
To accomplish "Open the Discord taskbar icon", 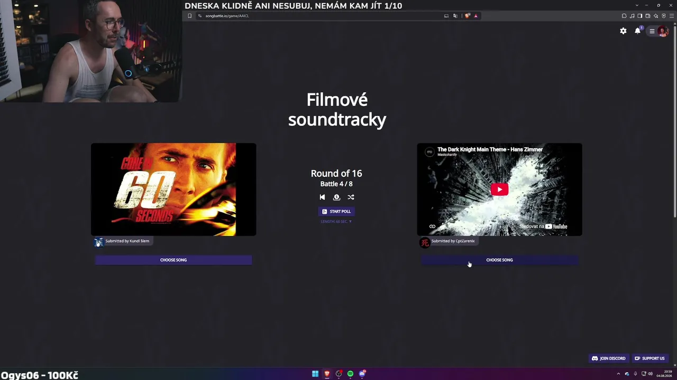I will (362, 374).
